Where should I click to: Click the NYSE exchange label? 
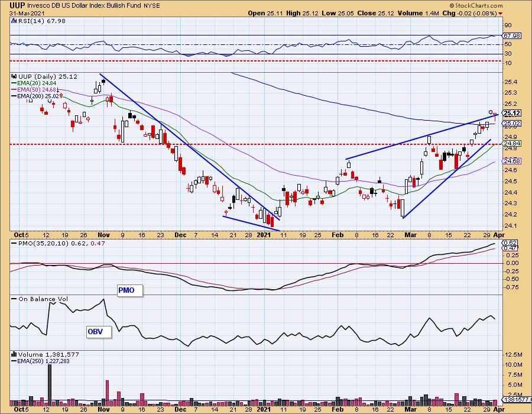(x=151, y=6)
